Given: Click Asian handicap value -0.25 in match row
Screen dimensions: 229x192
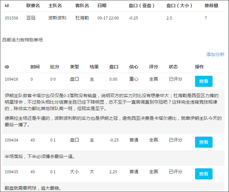Looking at the screenshot, I should click(133, 18).
